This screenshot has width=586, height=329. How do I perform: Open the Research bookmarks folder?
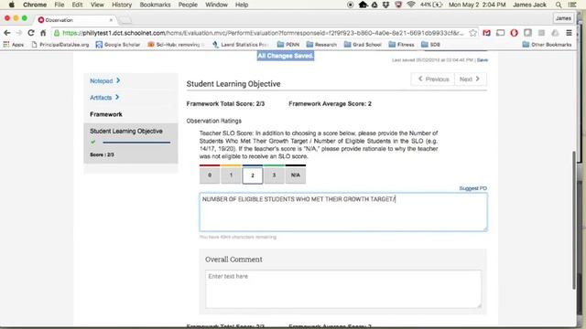[321, 45]
